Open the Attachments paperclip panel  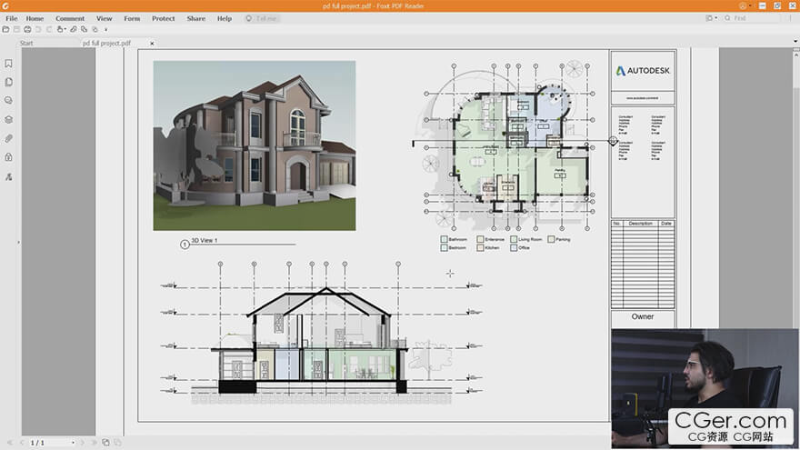[x=8, y=138]
